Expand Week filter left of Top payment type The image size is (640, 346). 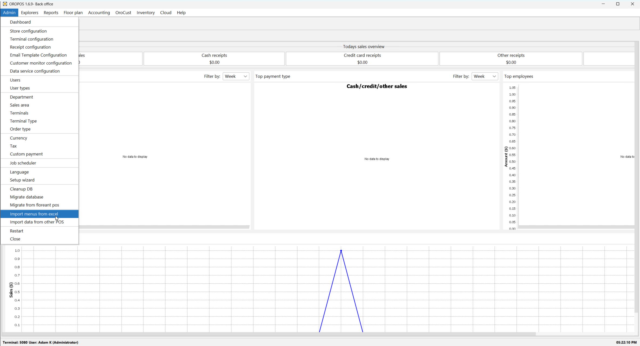click(x=236, y=76)
